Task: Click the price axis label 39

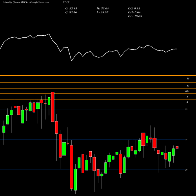Action: click(186, 109)
